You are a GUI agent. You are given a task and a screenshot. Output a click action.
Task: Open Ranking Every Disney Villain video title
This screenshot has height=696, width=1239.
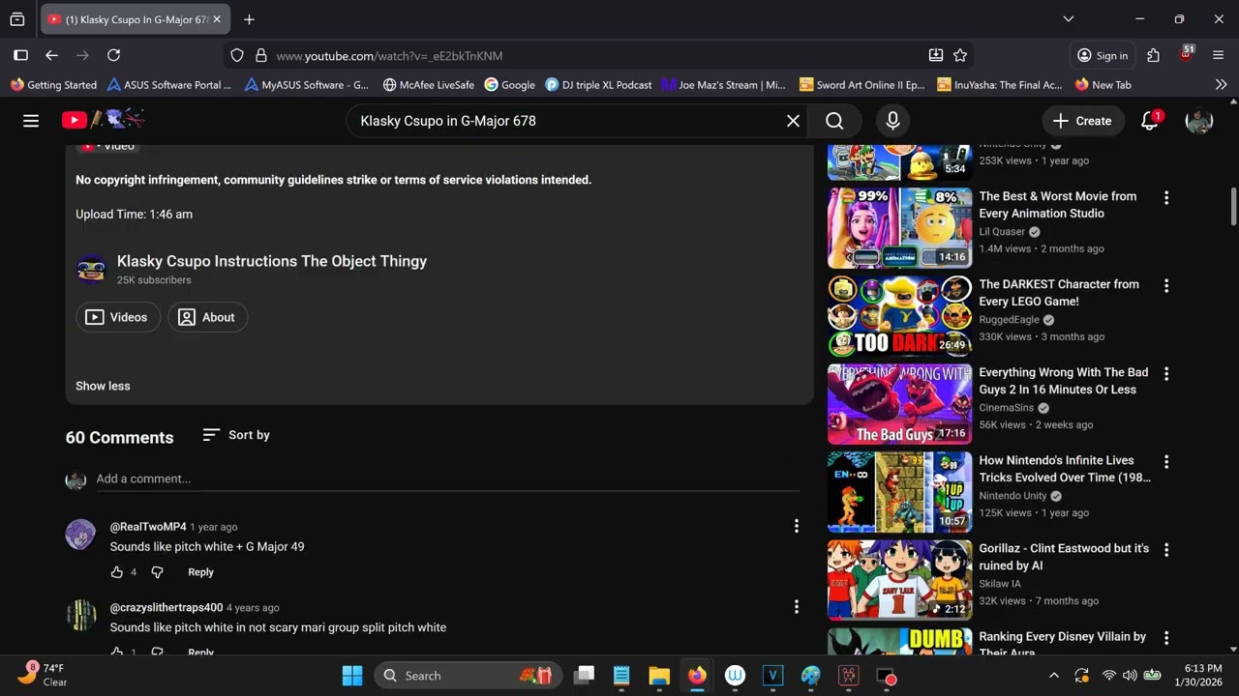pos(1063,643)
